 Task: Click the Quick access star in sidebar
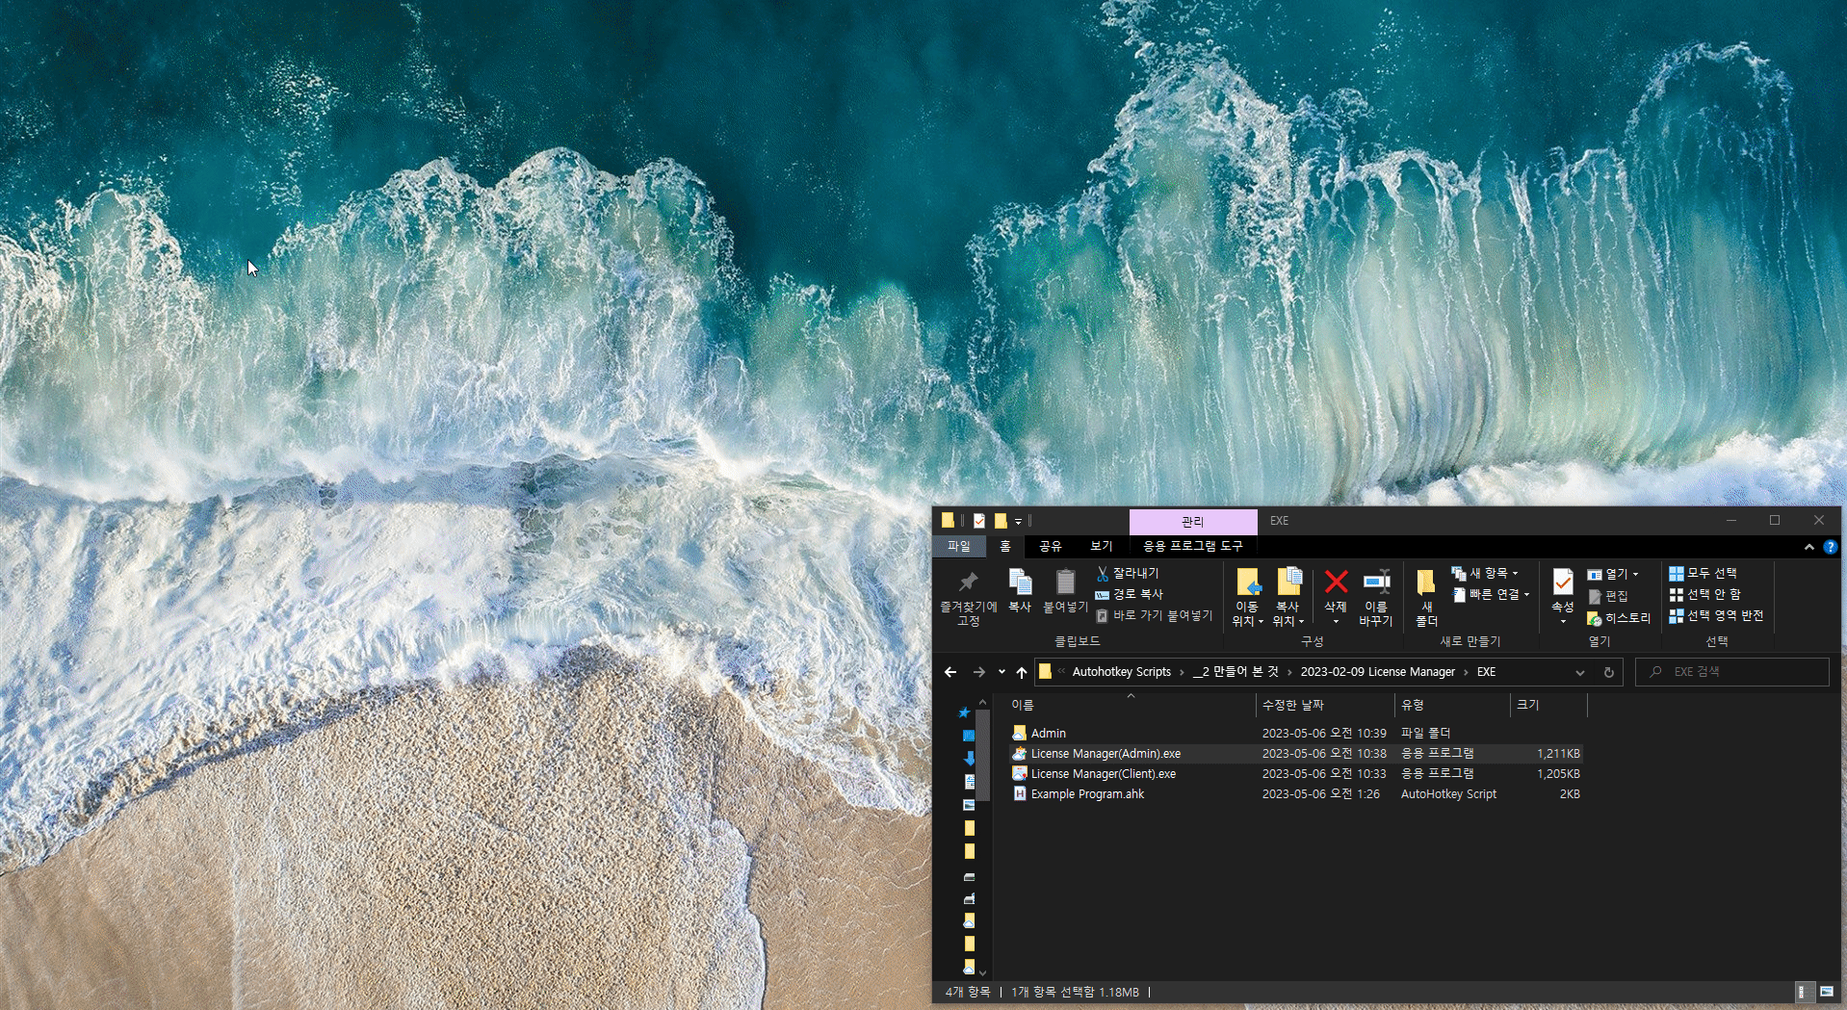[964, 712]
